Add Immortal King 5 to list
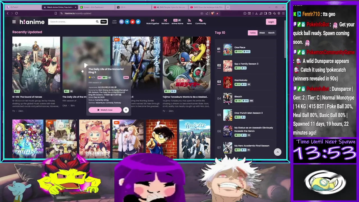 click(x=126, y=110)
